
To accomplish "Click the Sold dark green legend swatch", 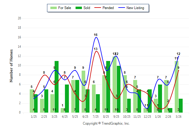I will tap(78, 8).
